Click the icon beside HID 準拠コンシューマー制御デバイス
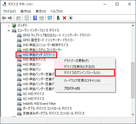Screen dimensions: 136x124 click(x=19, y=45)
